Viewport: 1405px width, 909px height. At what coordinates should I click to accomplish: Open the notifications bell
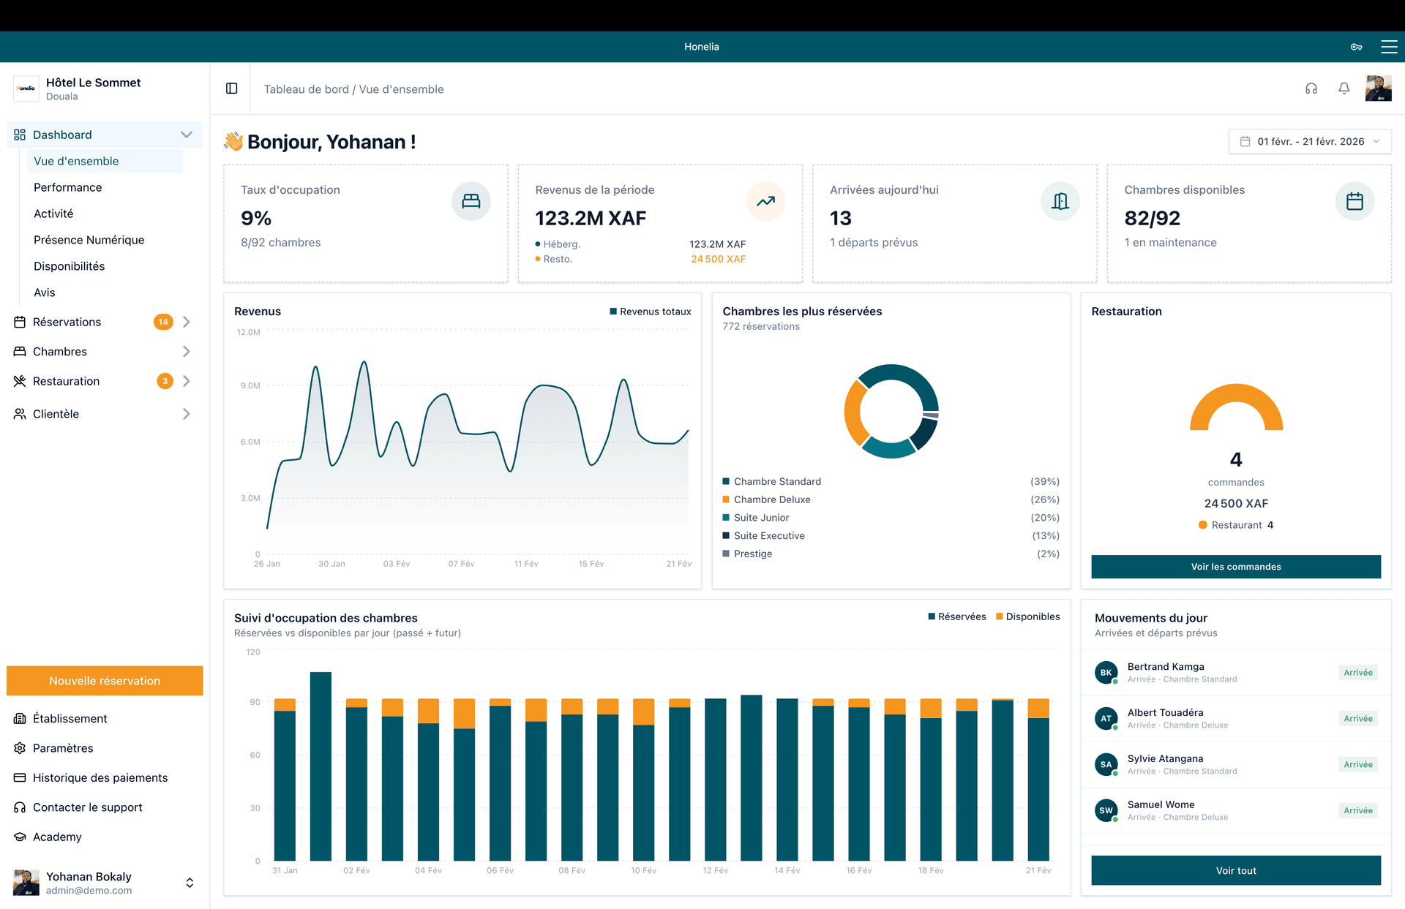tap(1344, 88)
